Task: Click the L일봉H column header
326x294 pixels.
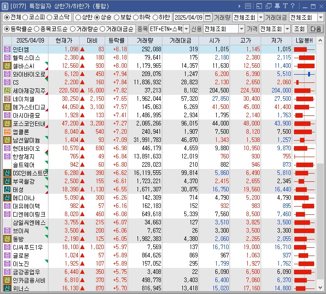Action: 304,40
